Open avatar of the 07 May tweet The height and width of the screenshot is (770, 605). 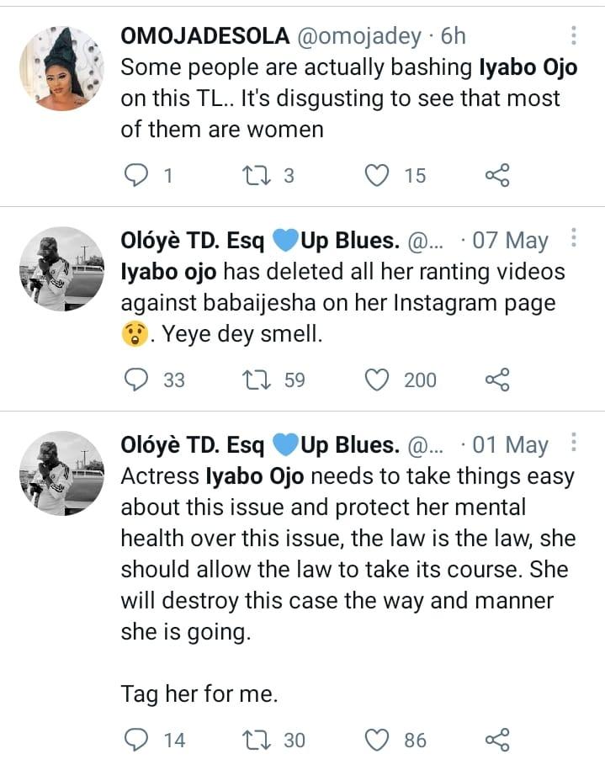(x=60, y=268)
